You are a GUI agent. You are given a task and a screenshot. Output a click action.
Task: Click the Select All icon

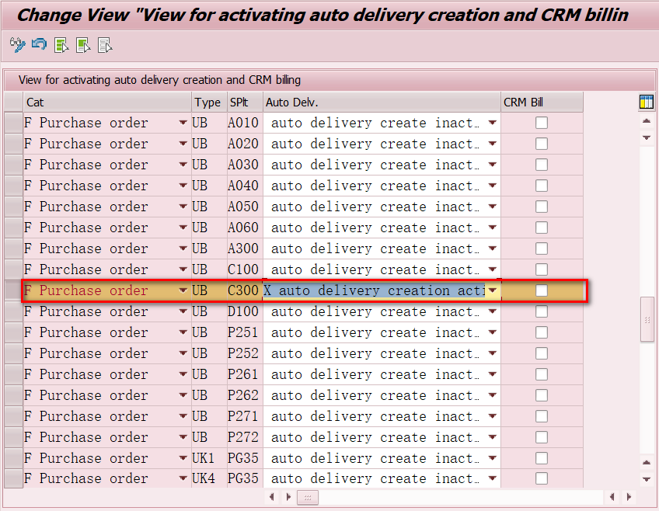click(x=61, y=45)
